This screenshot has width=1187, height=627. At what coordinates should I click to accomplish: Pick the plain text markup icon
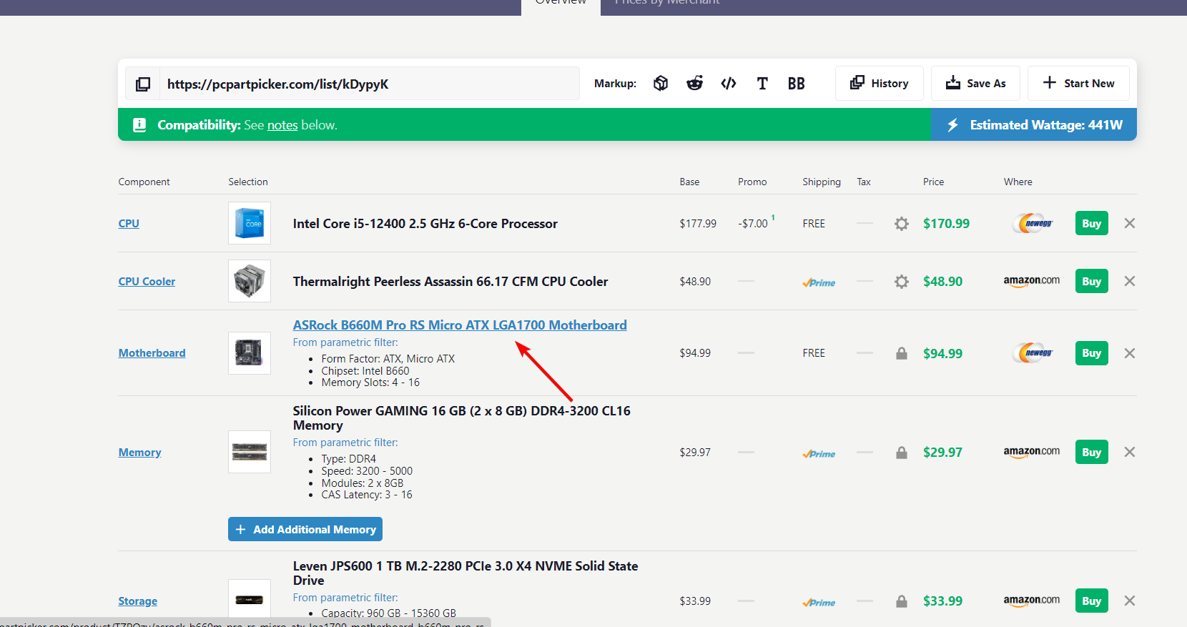click(762, 84)
